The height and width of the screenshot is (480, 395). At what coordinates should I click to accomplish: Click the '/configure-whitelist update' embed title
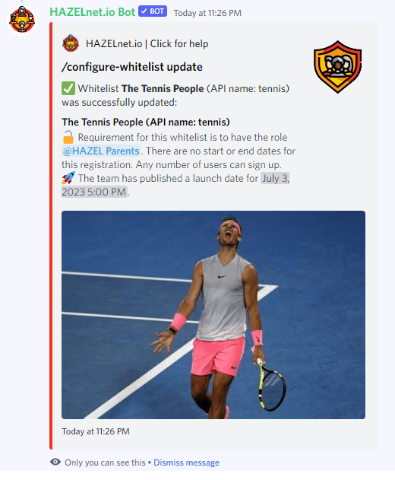click(132, 67)
